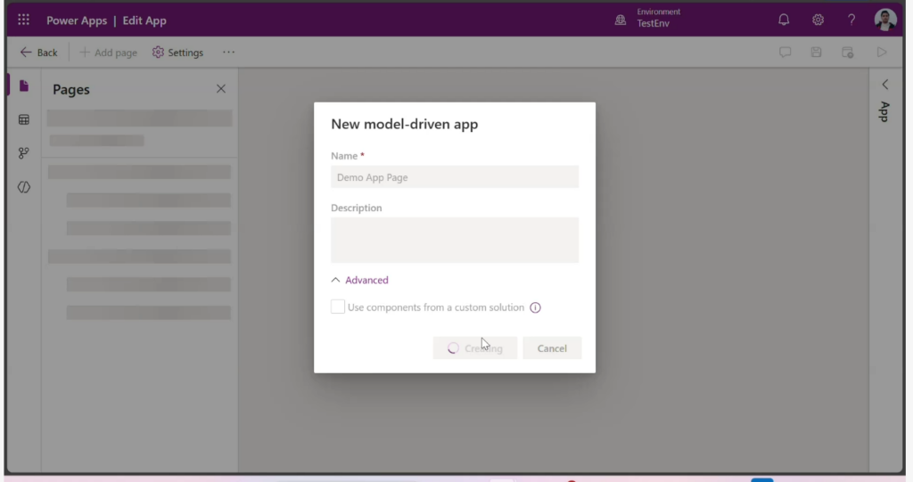Viewport: 913px width, 482px height.
Task: Open notifications bell icon
Action: click(784, 20)
